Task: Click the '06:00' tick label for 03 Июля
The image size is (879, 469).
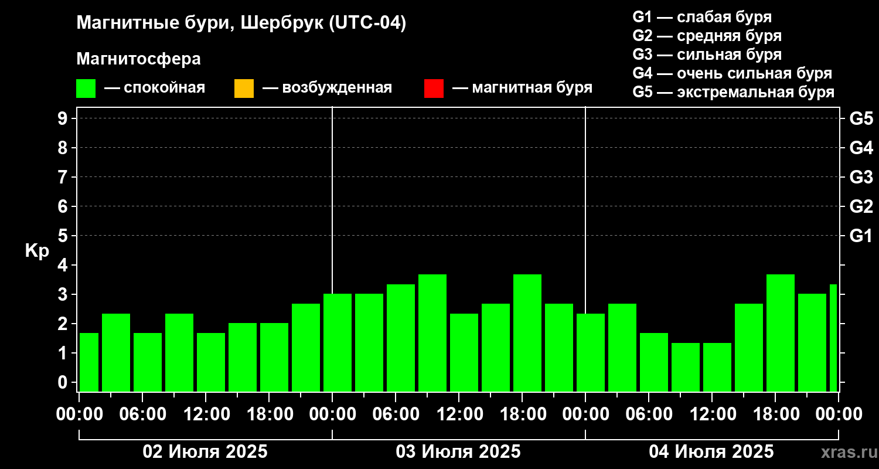Action: (x=396, y=414)
